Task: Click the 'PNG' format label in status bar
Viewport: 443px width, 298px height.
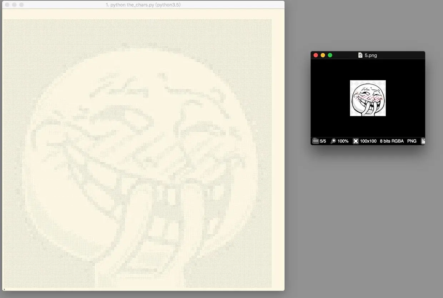Action: (412, 141)
